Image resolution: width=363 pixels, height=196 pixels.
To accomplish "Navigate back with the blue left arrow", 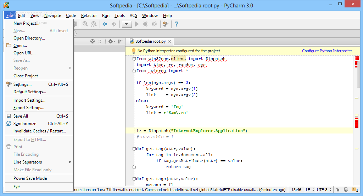I will pyautogui.click(x=105, y=24).
